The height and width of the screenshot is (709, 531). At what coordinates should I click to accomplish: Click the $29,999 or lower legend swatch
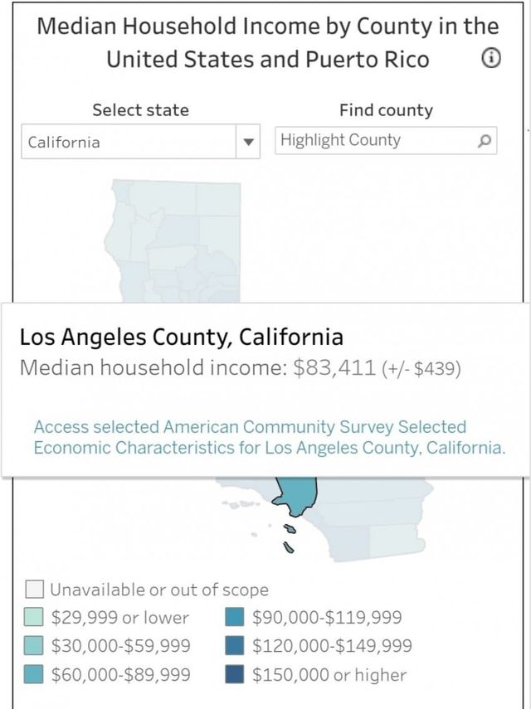tap(34, 618)
